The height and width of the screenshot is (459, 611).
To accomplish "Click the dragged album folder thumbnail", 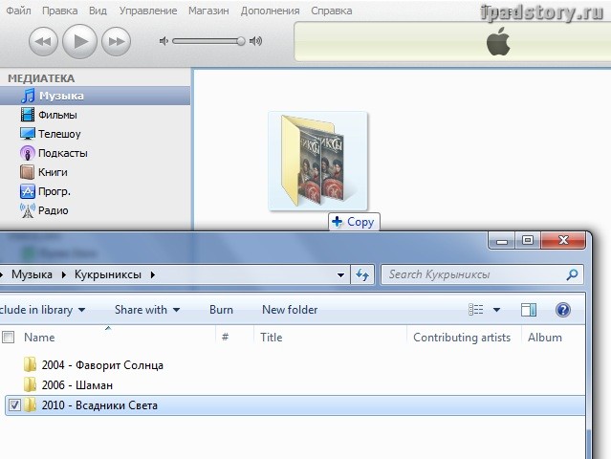I will [318, 161].
